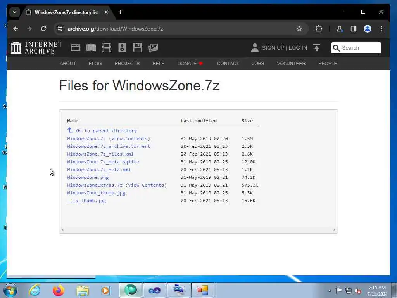Select the WindowsZone.7z directory listing tab
The width and height of the screenshot is (397, 298).
(66, 12)
